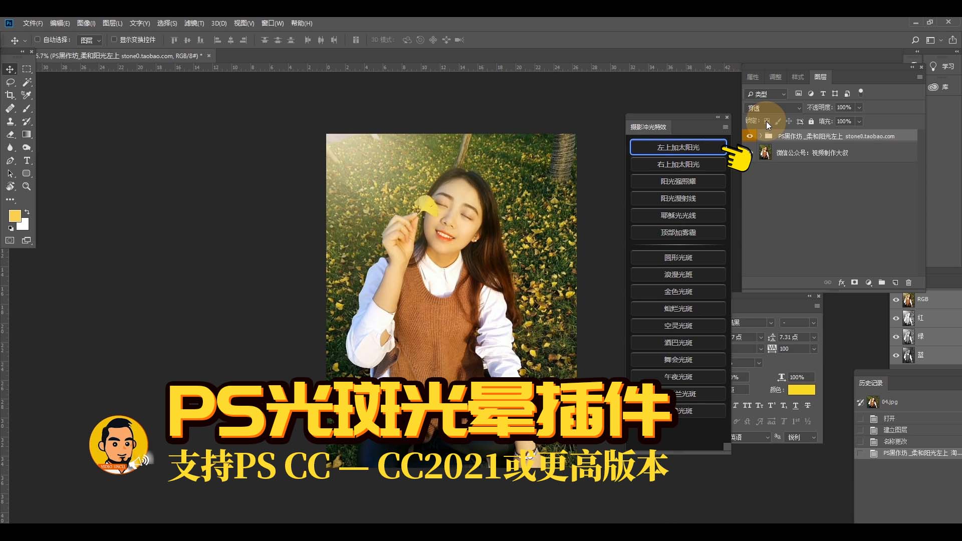The height and width of the screenshot is (541, 962).
Task: Open the Learn panel lightbulb icon
Action: coord(933,67)
